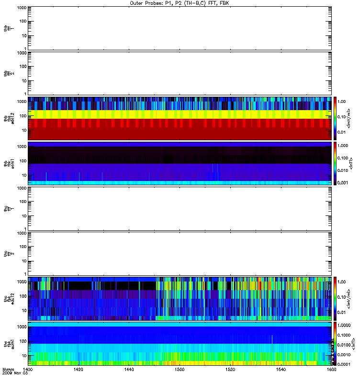This screenshot has width=359, height=383.
Task: Click the thb fbk edc12 spectrogram panel
Action: [179, 118]
